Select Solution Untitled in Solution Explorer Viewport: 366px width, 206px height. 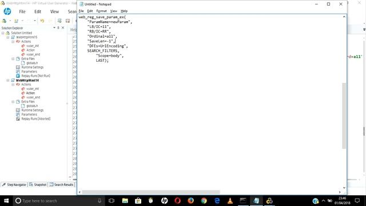[22, 33]
